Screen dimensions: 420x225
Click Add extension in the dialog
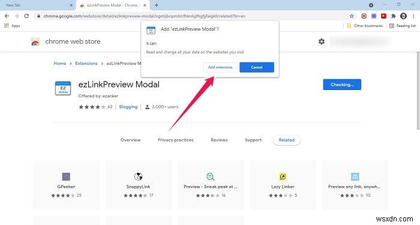[x=220, y=67]
